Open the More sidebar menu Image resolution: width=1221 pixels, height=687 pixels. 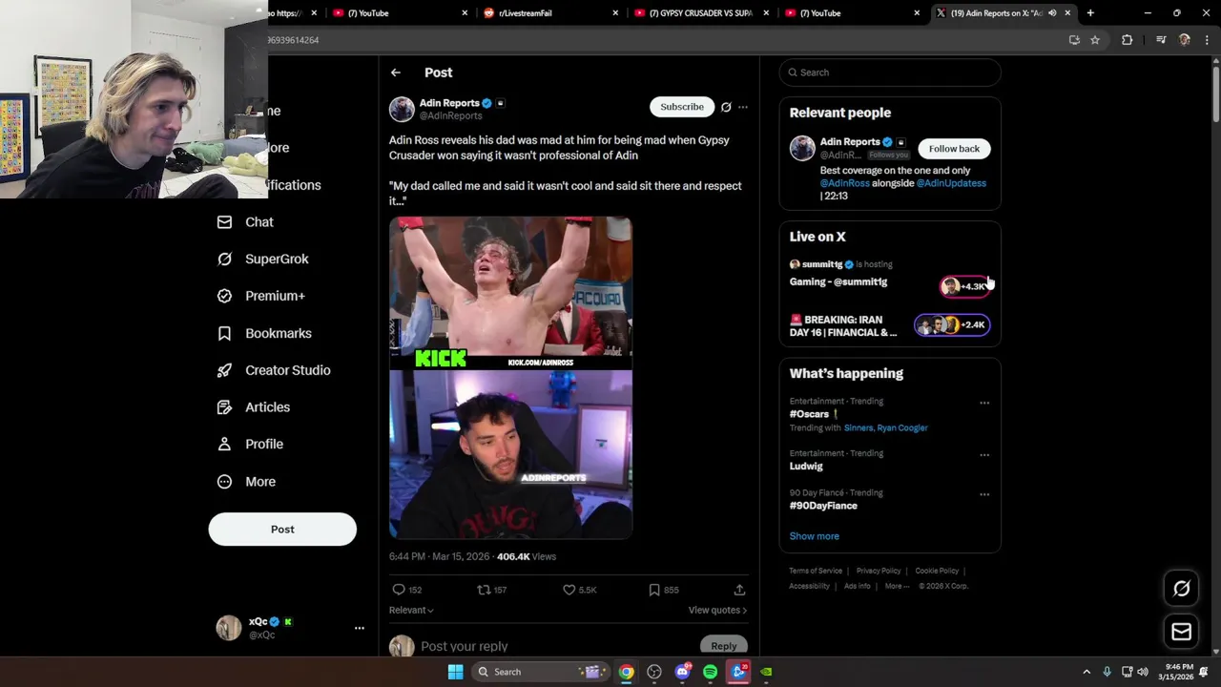pos(246,482)
